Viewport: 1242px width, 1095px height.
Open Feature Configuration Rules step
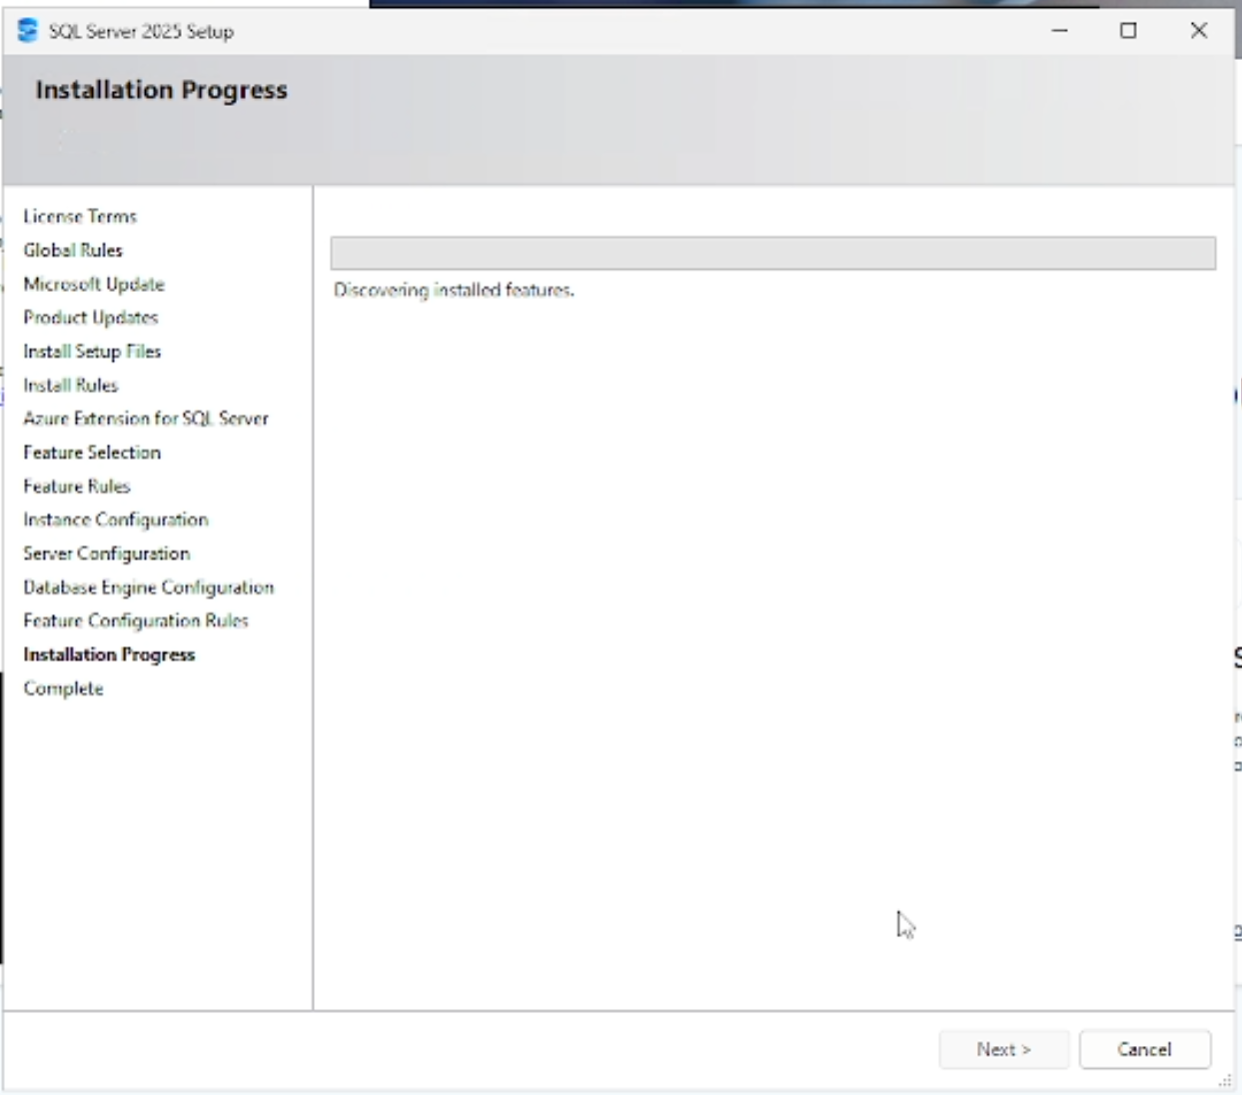136,620
